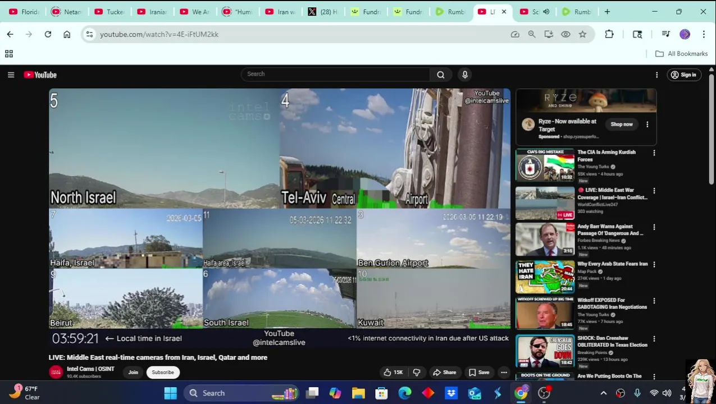Open the YouTube guide hamburger menu

click(x=11, y=75)
